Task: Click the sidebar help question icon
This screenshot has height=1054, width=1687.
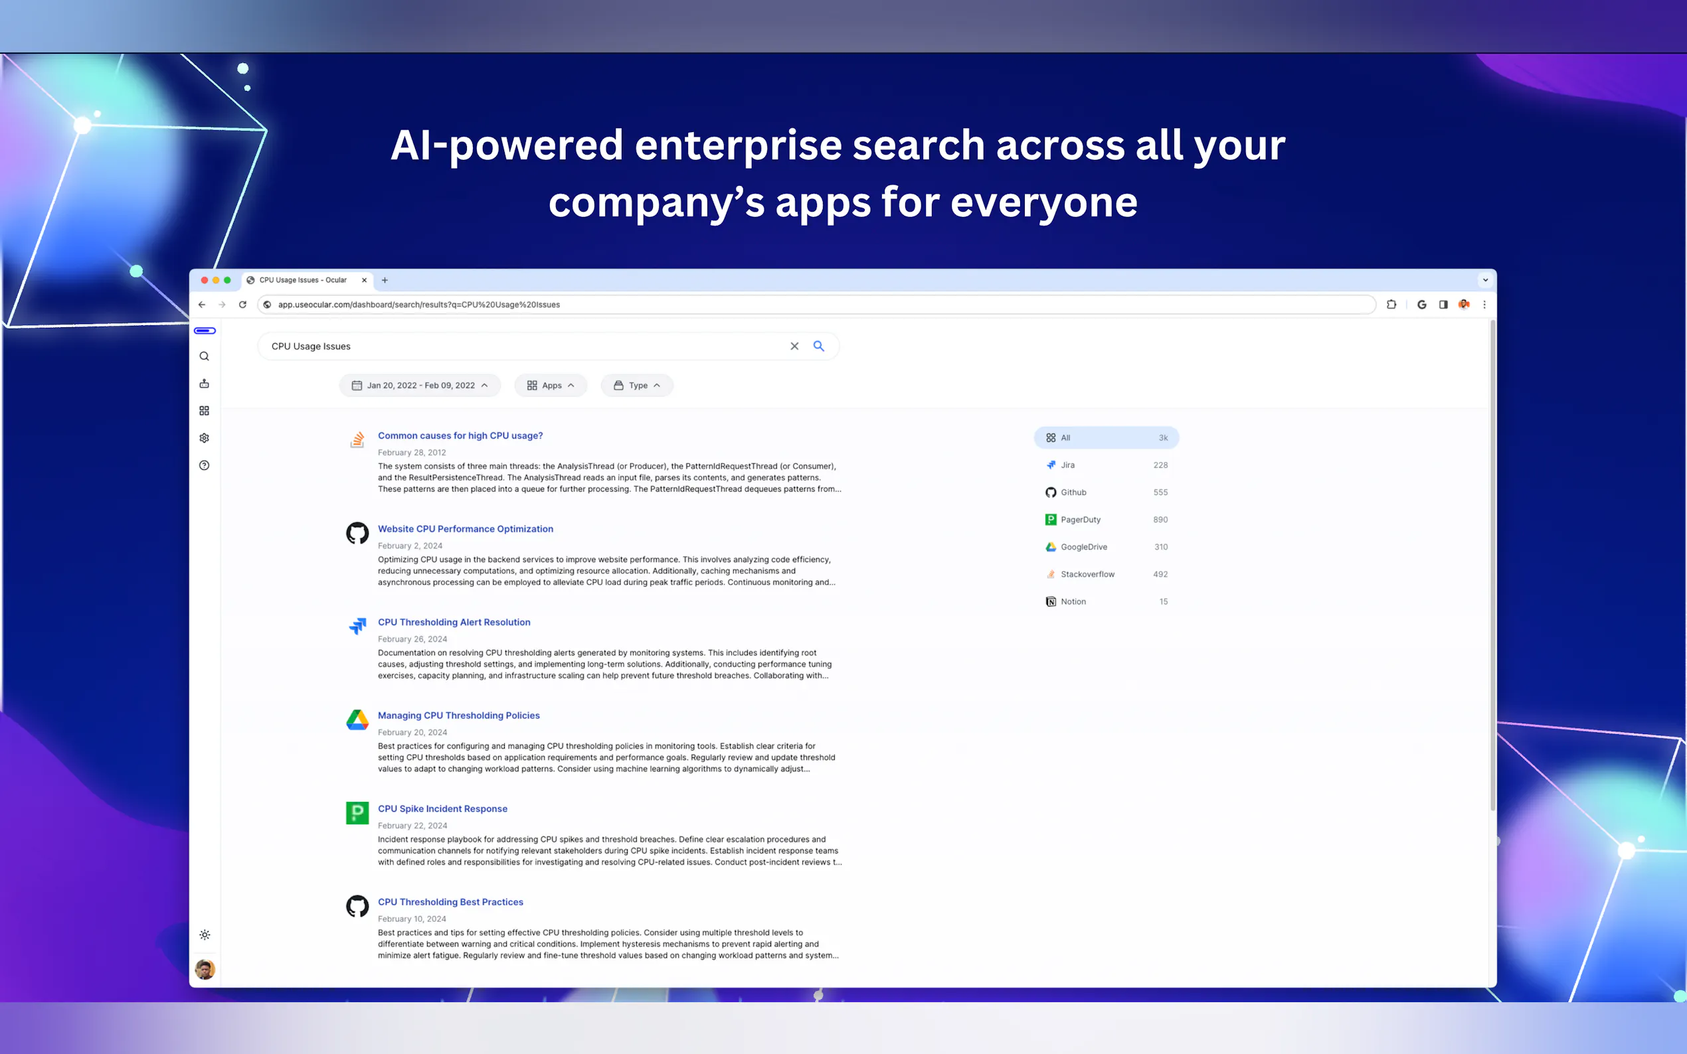Action: tap(205, 465)
